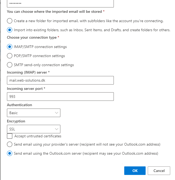The width and height of the screenshot is (175, 180).
Task: Click the POP/SMTP connection settings label text
Action: coord(39,56)
